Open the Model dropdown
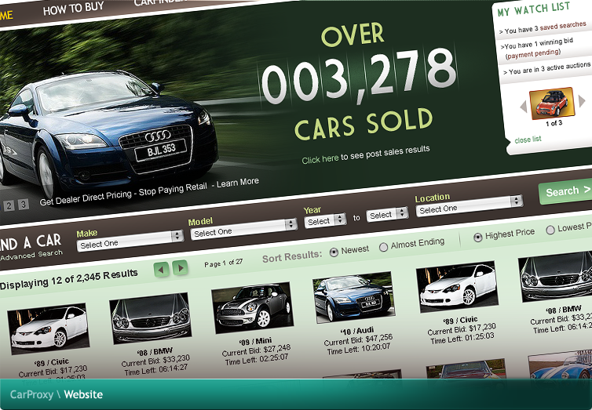Image resolution: width=592 pixels, height=410 pixels. (243, 229)
